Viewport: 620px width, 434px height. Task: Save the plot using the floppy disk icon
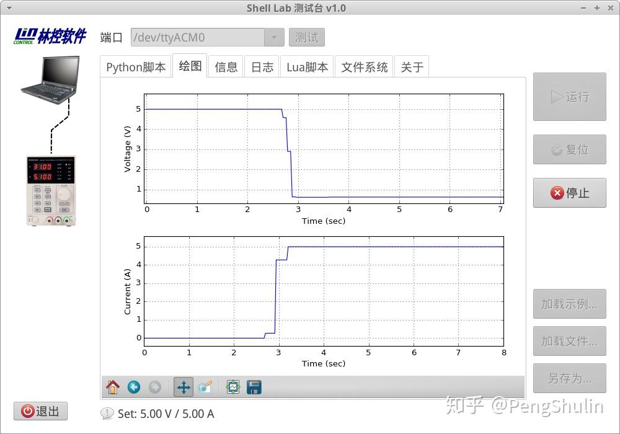254,387
